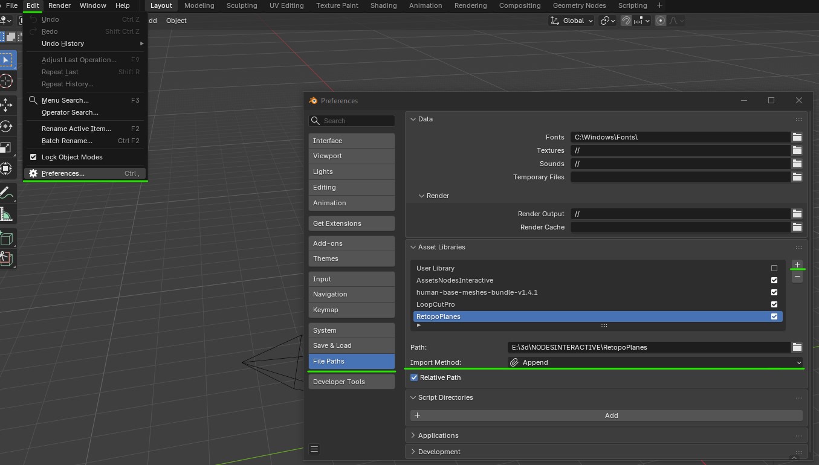Toggle the User Library checkbox

coord(774,268)
